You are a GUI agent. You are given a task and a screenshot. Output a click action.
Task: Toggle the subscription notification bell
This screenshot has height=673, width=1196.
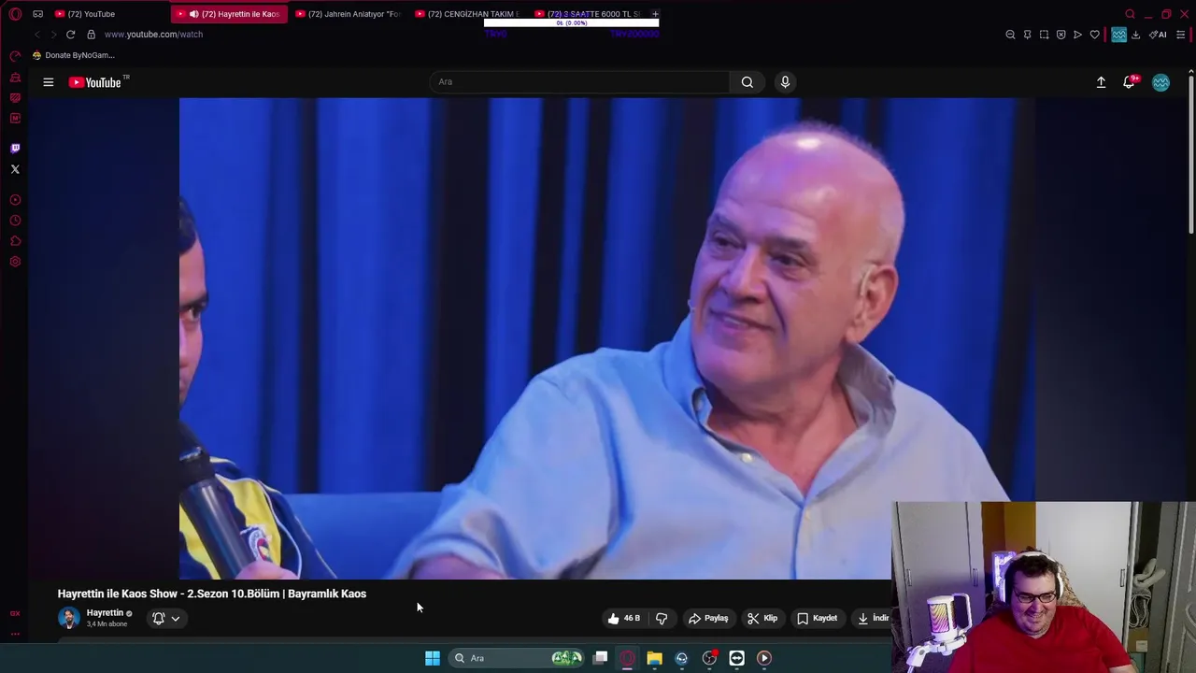click(x=159, y=618)
